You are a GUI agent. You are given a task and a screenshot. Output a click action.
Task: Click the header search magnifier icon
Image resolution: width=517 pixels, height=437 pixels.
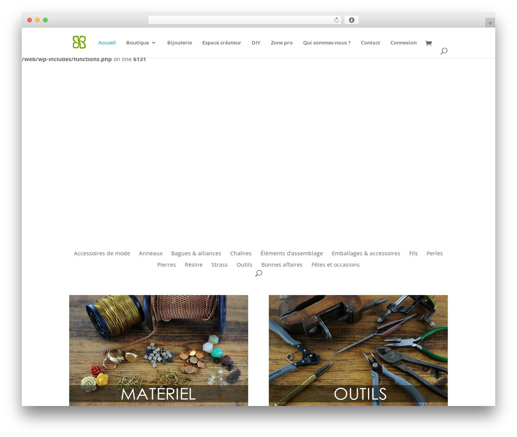click(444, 51)
